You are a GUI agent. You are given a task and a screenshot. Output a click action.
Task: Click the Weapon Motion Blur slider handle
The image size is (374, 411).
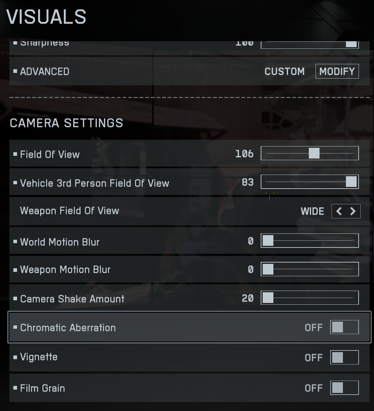(x=268, y=269)
